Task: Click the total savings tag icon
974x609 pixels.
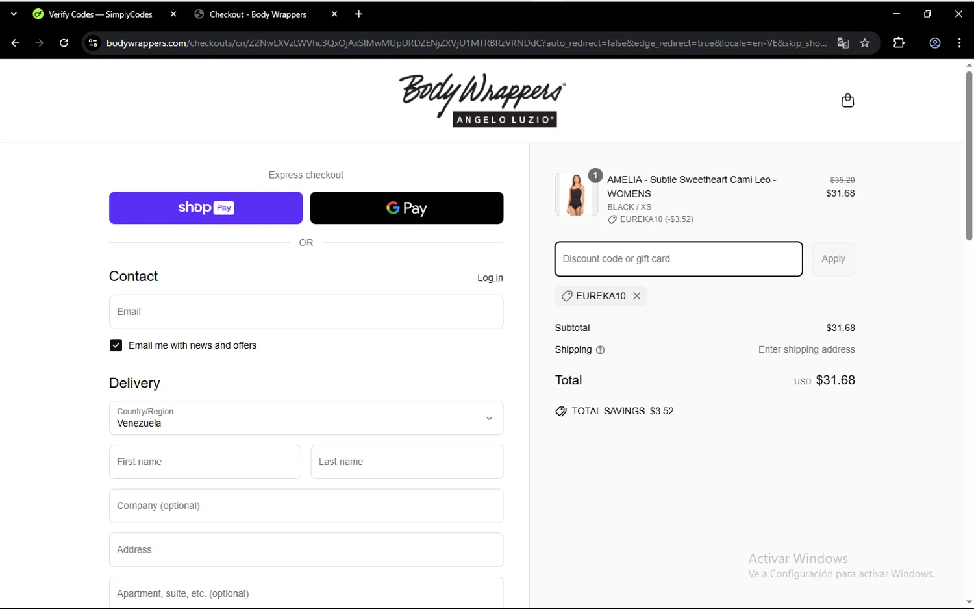Action: 561,412
